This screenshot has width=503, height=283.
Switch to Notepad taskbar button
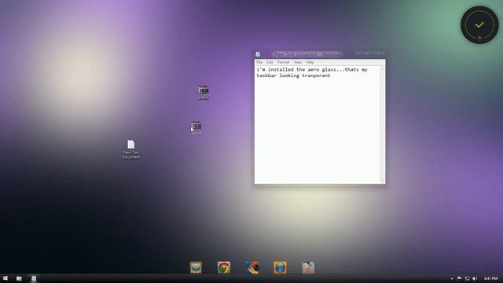click(34, 278)
